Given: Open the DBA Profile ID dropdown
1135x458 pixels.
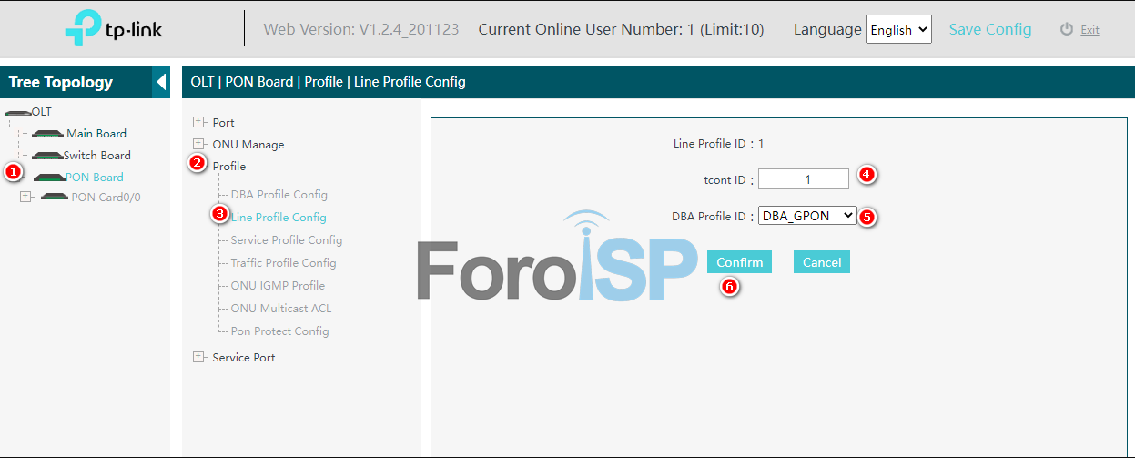Looking at the screenshot, I should point(807,216).
